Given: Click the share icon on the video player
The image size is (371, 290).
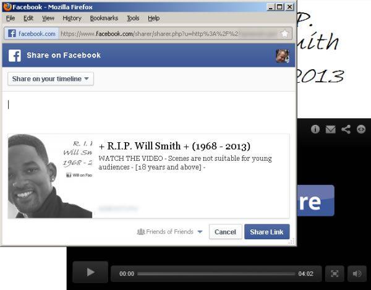Looking at the screenshot, I should tap(346, 129).
